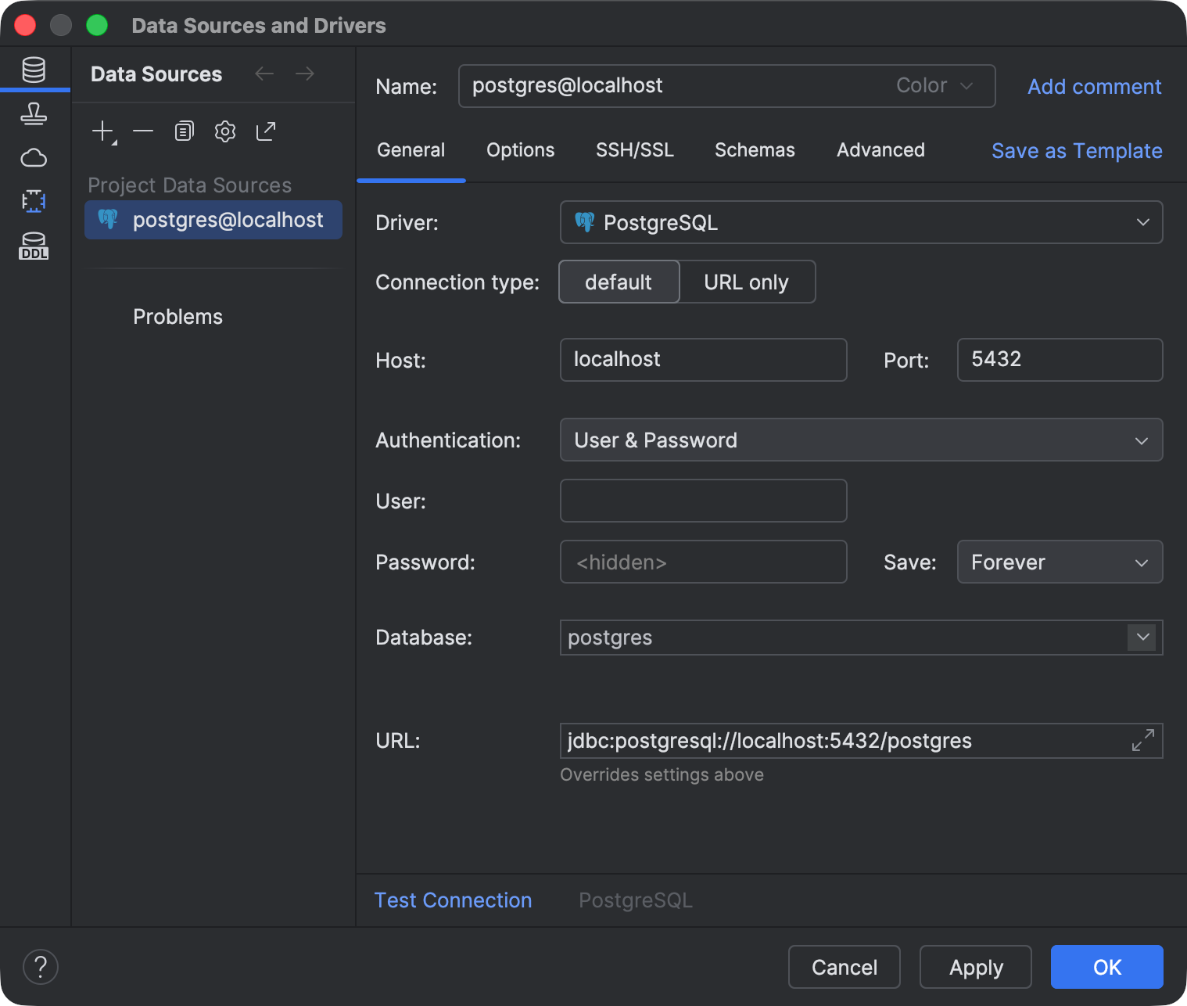
Task: Switch to the Options tab
Action: (521, 149)
